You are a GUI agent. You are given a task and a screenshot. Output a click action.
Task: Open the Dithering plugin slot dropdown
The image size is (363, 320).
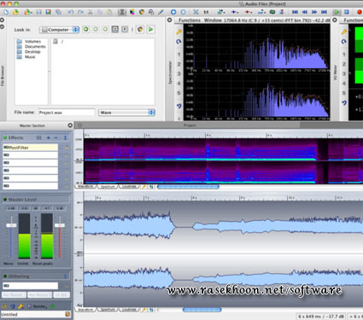pos(30,285)
